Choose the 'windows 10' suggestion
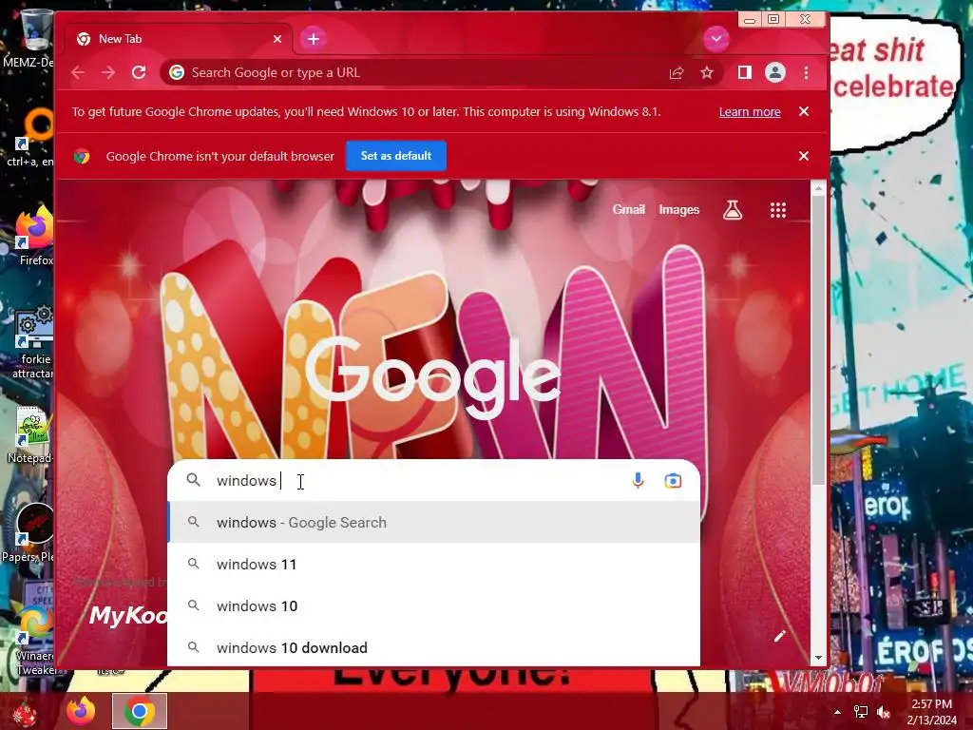 [433, 605]
